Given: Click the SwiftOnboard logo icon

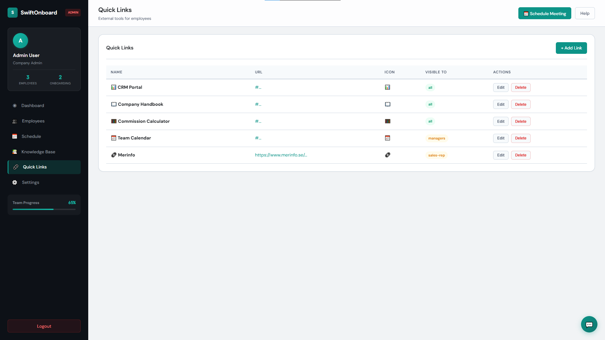Looking at the screenshot, I should point(13,13).
